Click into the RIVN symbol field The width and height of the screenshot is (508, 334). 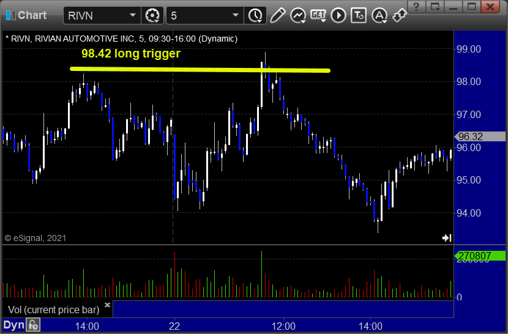[102, 15]
